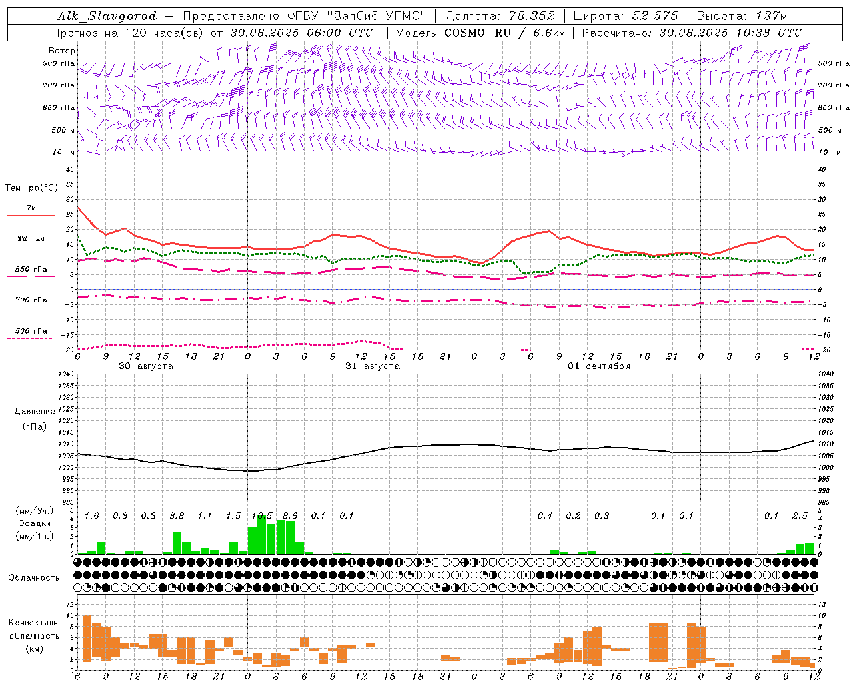Click the precipitation value 8.6
This screenshot has height=682, width=853.
tap(290, 516)
